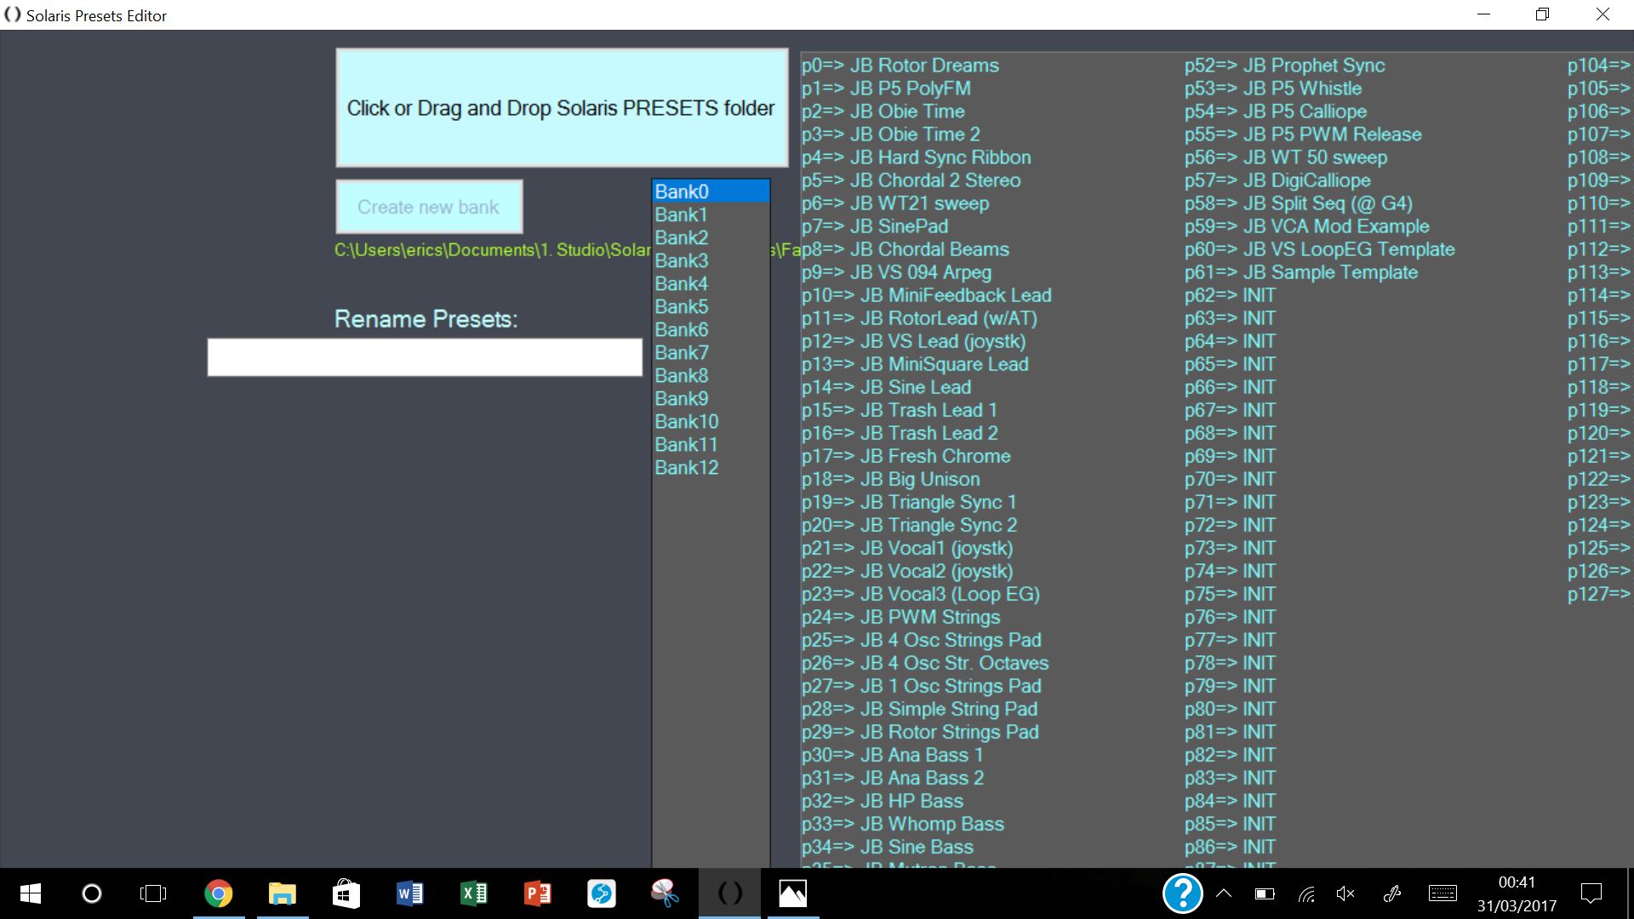Select Bank8 in bank list
This screenshot has width=1634, height=919.
click(711, 375)
